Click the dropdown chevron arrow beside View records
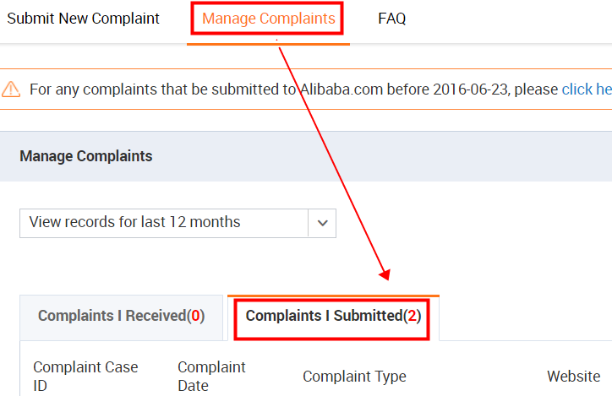612x396 pixels. click(322, 223)
